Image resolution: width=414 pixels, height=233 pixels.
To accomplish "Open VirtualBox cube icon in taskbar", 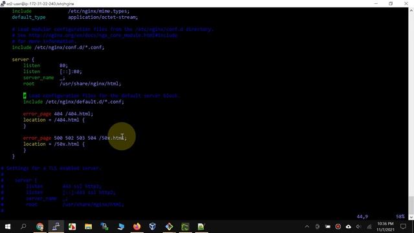I will pos(153,227).
